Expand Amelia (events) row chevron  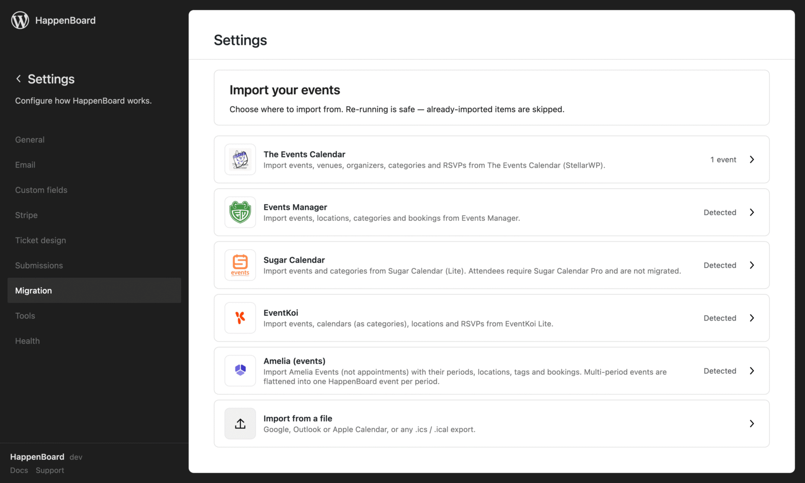point(752,371)
